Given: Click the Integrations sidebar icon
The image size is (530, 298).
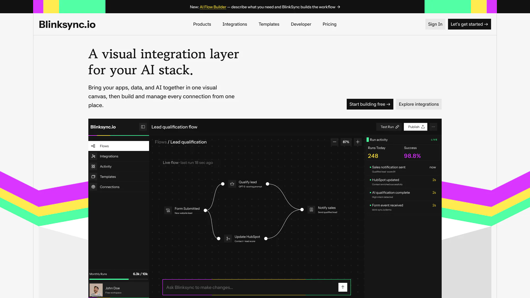Looking at the screenshot, I should tap(93, 156).
